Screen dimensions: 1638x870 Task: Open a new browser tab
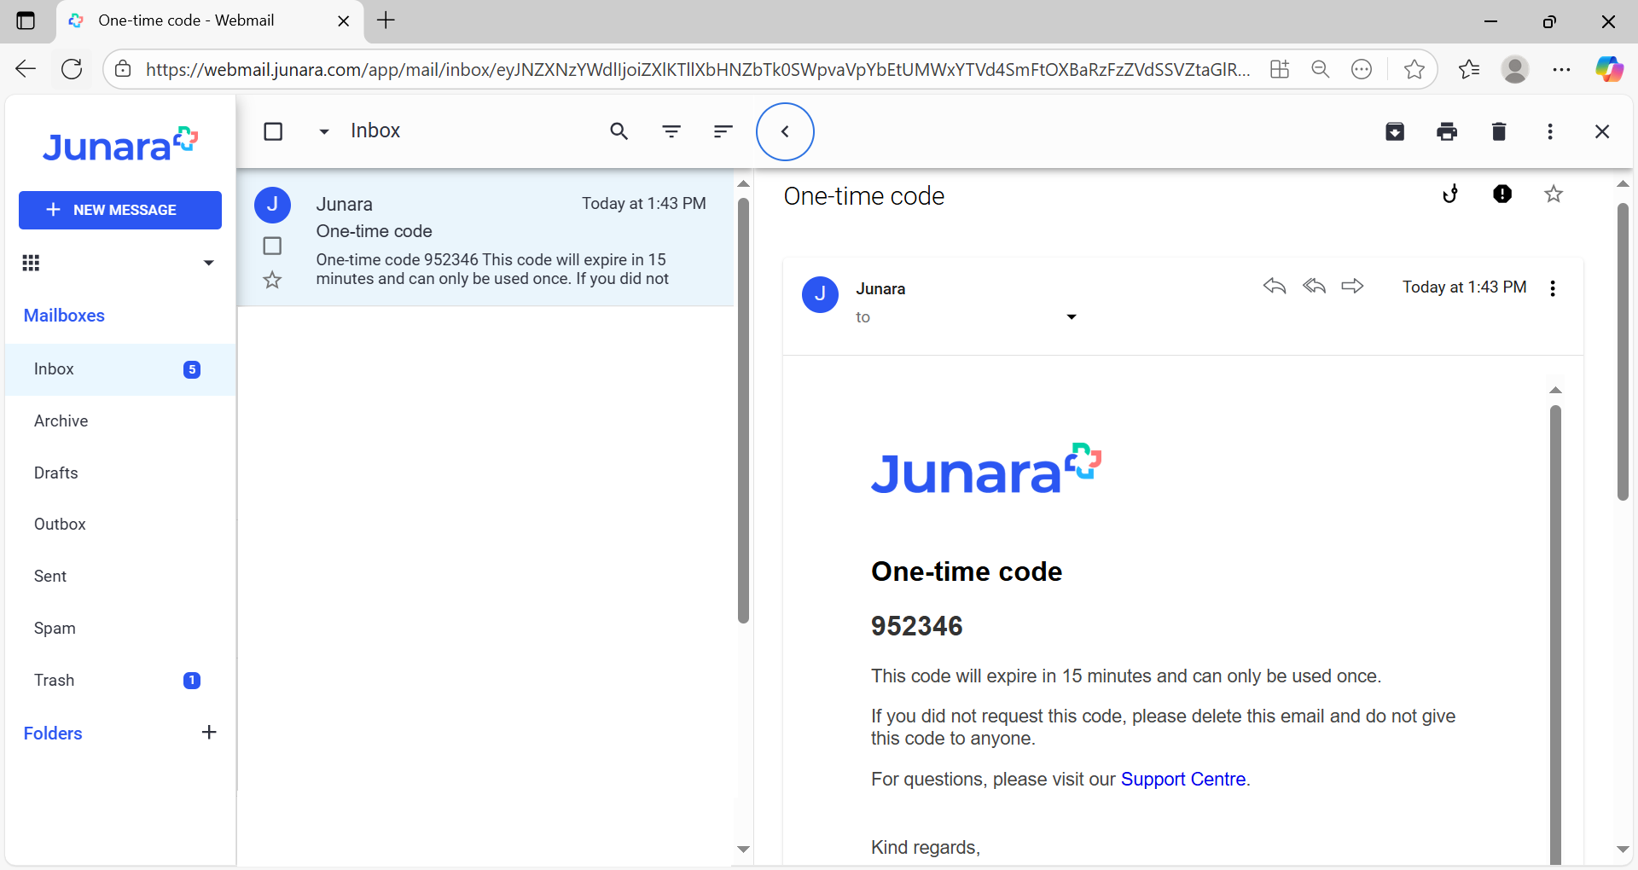(x=386, y=20)
